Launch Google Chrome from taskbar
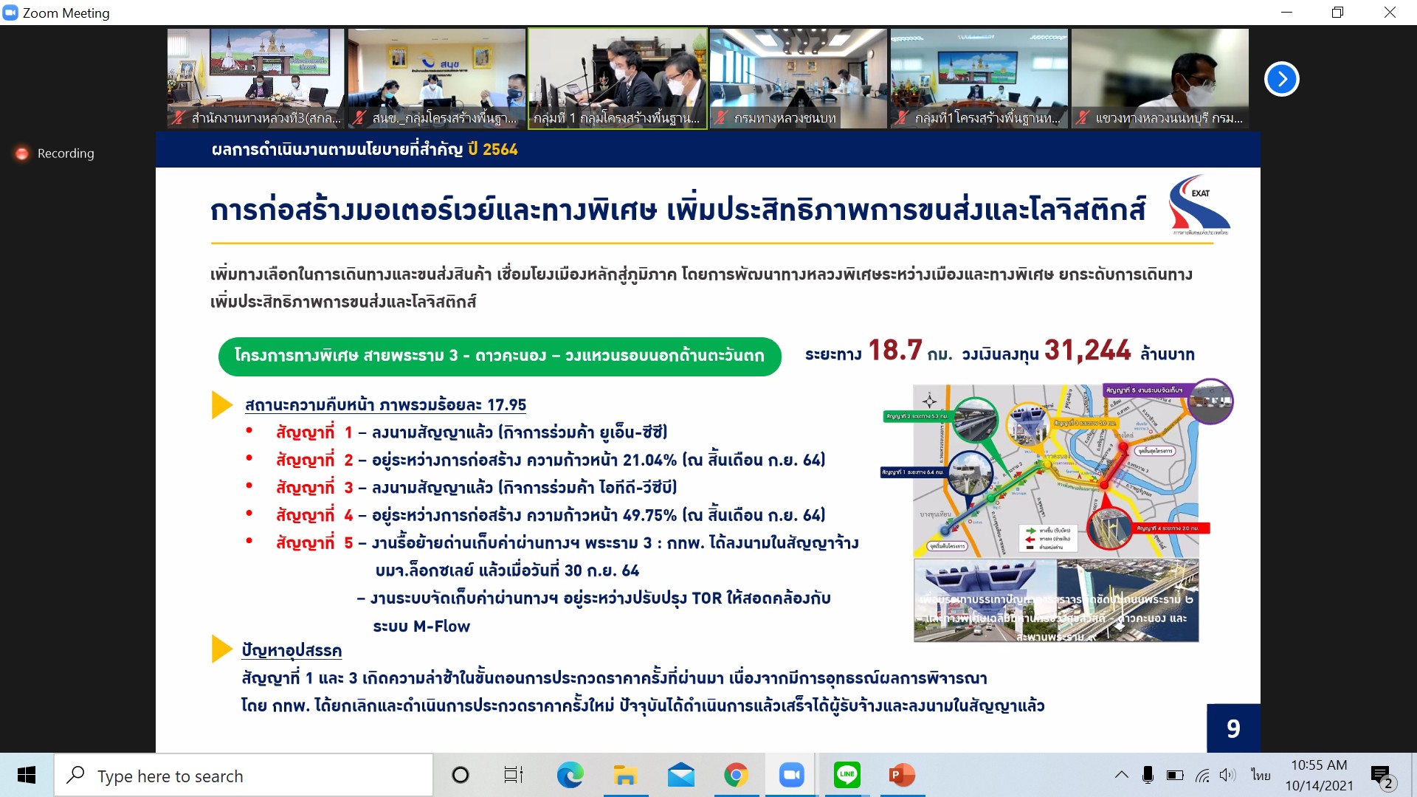The image size is (1417, 797). click(x=736, y=775)
